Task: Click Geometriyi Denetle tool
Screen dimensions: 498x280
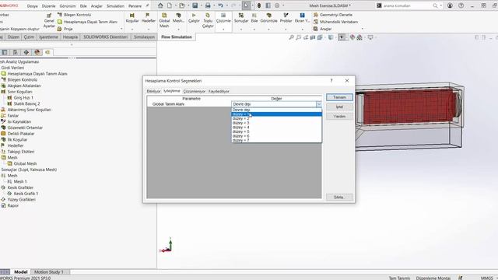Action: tap(333, 15)
